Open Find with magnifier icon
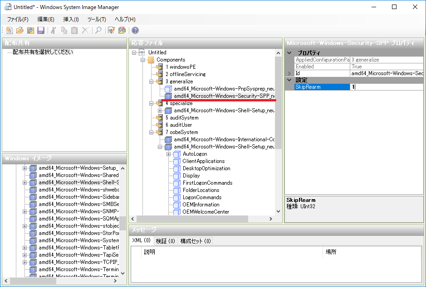 click(x=98, y=30)
